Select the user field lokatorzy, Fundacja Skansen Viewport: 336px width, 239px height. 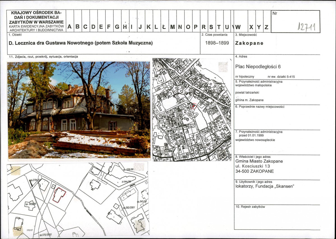tap(264, 186)
